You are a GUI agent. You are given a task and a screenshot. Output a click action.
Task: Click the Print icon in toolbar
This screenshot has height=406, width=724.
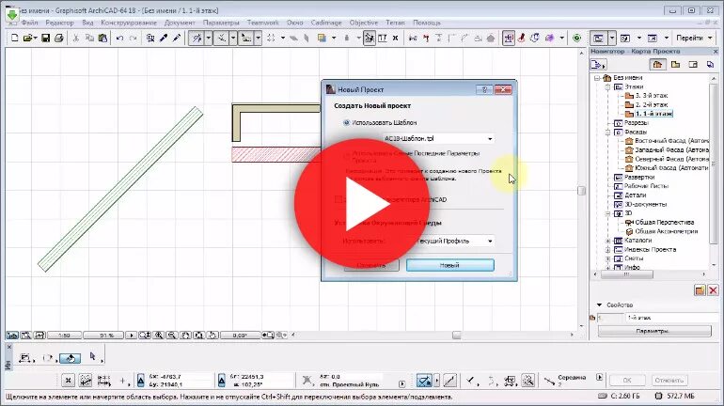pos(58,38)
